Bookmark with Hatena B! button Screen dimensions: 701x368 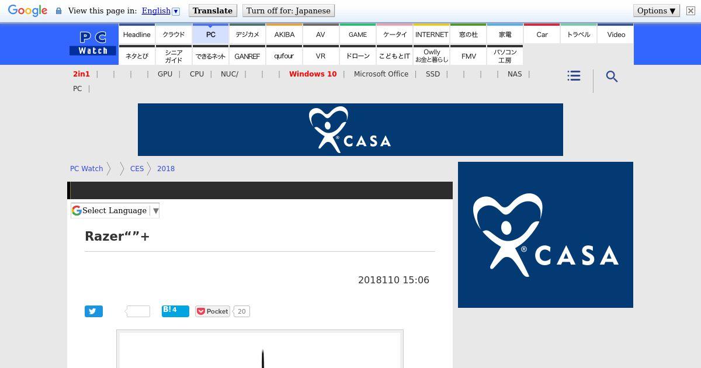pyautogui.click(x=175, y=311)
